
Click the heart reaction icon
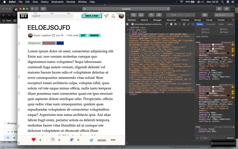coord(34,139)
